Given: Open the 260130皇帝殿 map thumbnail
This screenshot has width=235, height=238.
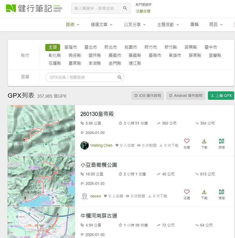Looking at the screenshot, I should pyautogui.click(x=41, y=130).
